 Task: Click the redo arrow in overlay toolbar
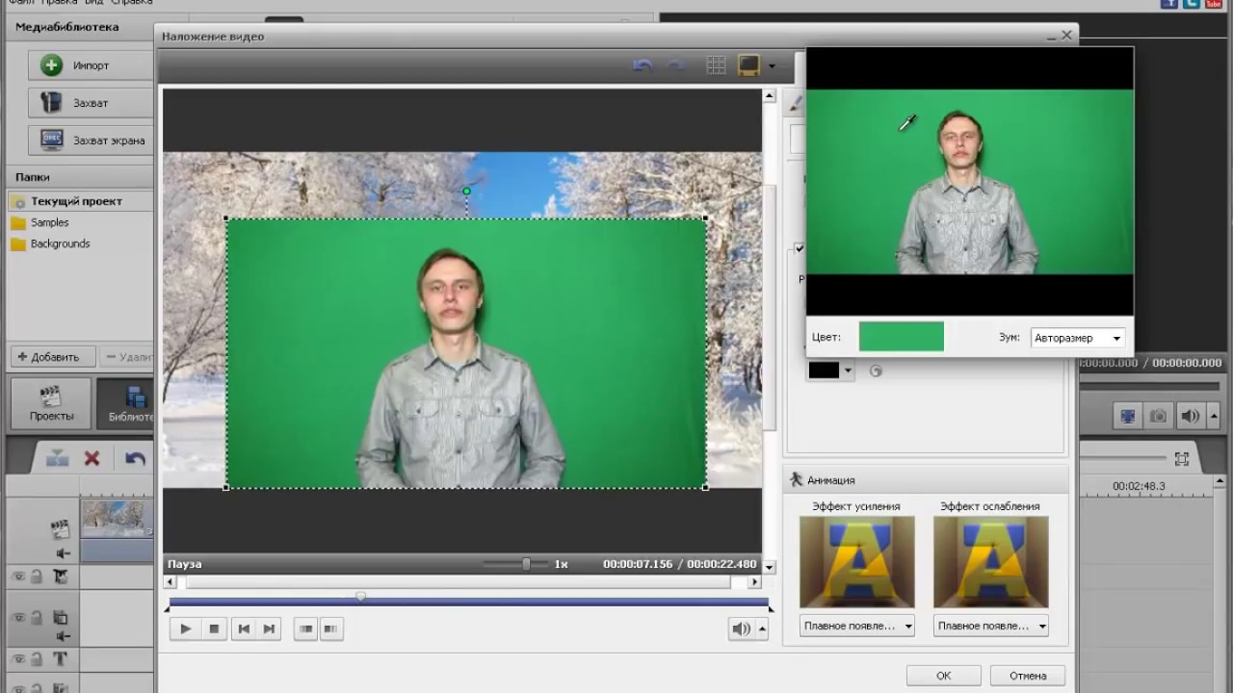pos(675,65)
